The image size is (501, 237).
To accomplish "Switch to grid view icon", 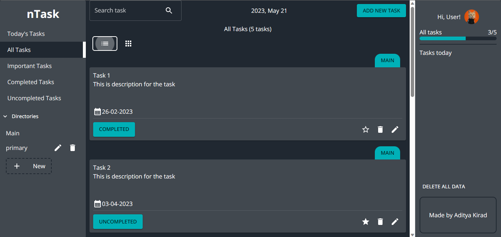I will pos(128,44).
